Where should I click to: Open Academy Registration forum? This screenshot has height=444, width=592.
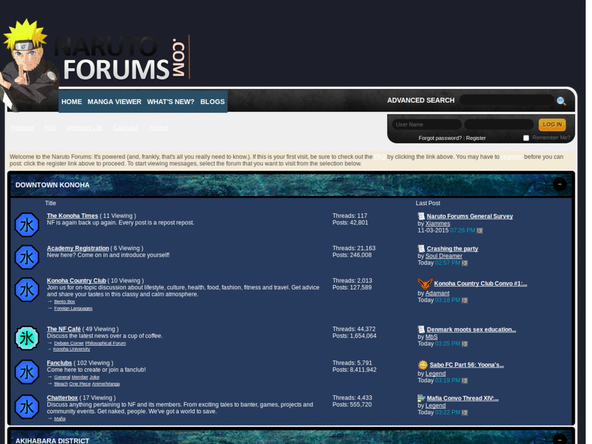[x=78, y=249]
